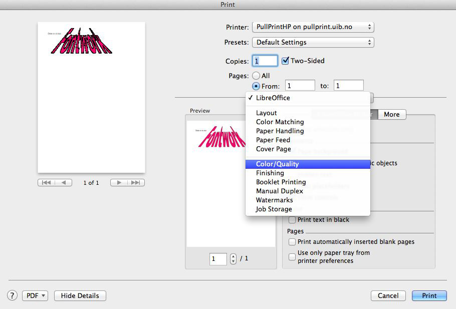Expand the Presets Default Settings dropdown
456x309 pixels.
point(313,43)
